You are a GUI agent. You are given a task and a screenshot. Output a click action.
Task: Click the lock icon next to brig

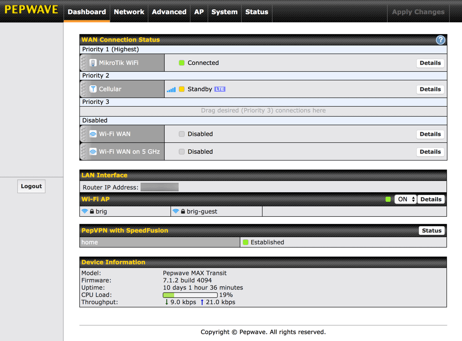click(92, 211)
